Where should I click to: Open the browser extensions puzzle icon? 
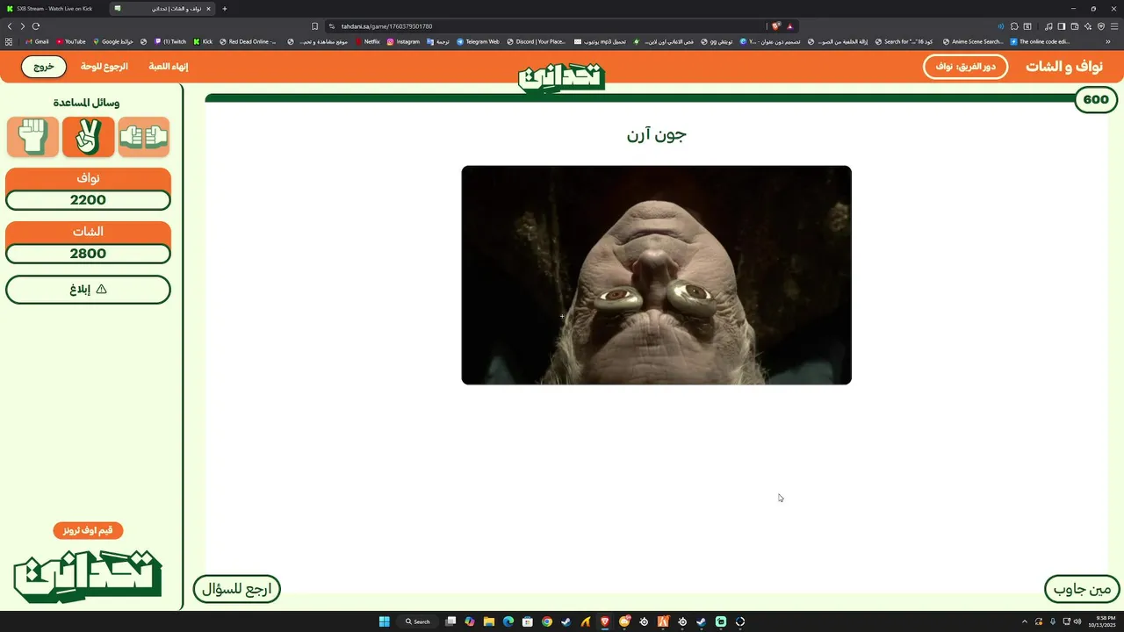(x=1014, y=26)
